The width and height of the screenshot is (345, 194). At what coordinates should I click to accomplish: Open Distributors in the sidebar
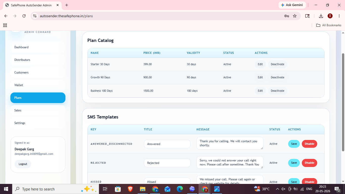(38, 60)
